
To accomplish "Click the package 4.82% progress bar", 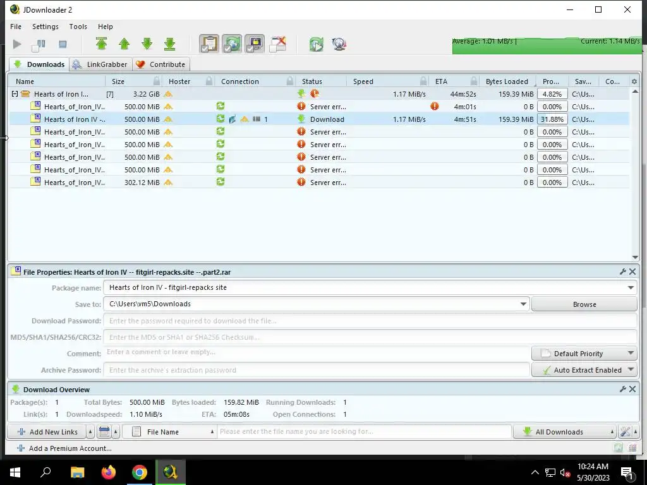I will click(552, 94).
